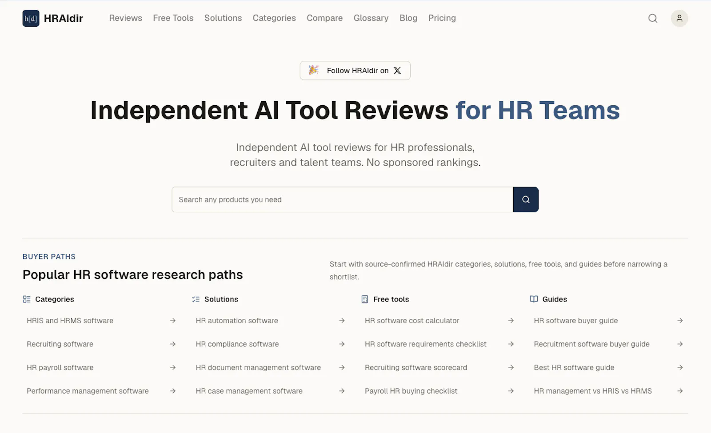711x433 pixels.
Task: Click the Free tools calculator icon
Action: (x=365, y=299)
